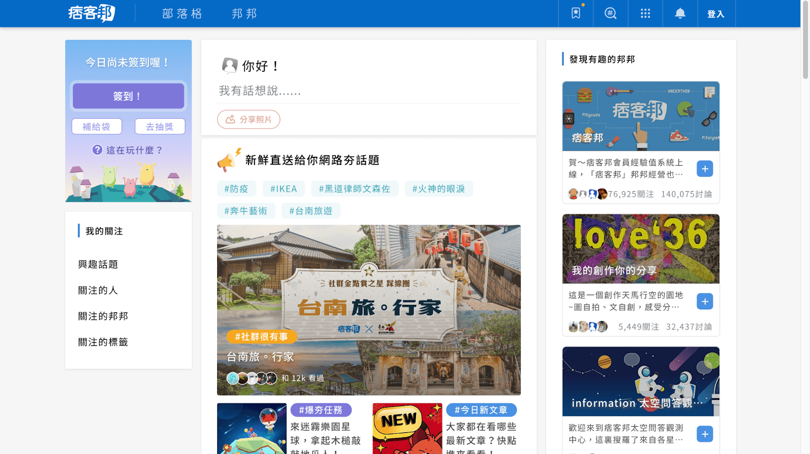This screenshot has height=454, width=810.
Task: Select the #奔牛藝術 topic tag
Action: point(246,211)
